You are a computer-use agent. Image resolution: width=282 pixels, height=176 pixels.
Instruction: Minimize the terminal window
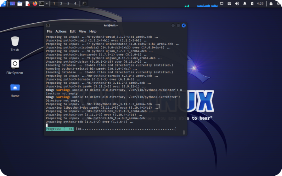click(x=173, y=25)
